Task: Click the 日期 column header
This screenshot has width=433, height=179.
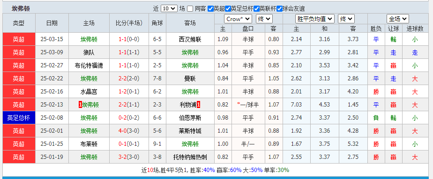Action: 52,23
